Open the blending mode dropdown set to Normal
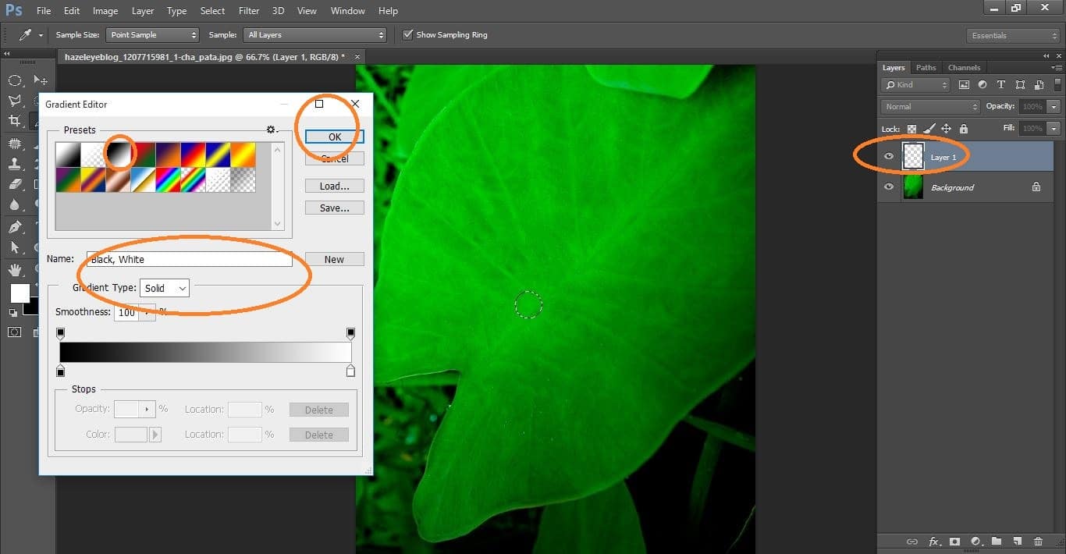Viewport: 1066px width, 554px height. 929,106
